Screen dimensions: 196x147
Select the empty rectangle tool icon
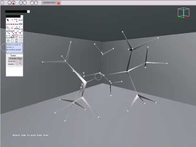tap(8, 36)
